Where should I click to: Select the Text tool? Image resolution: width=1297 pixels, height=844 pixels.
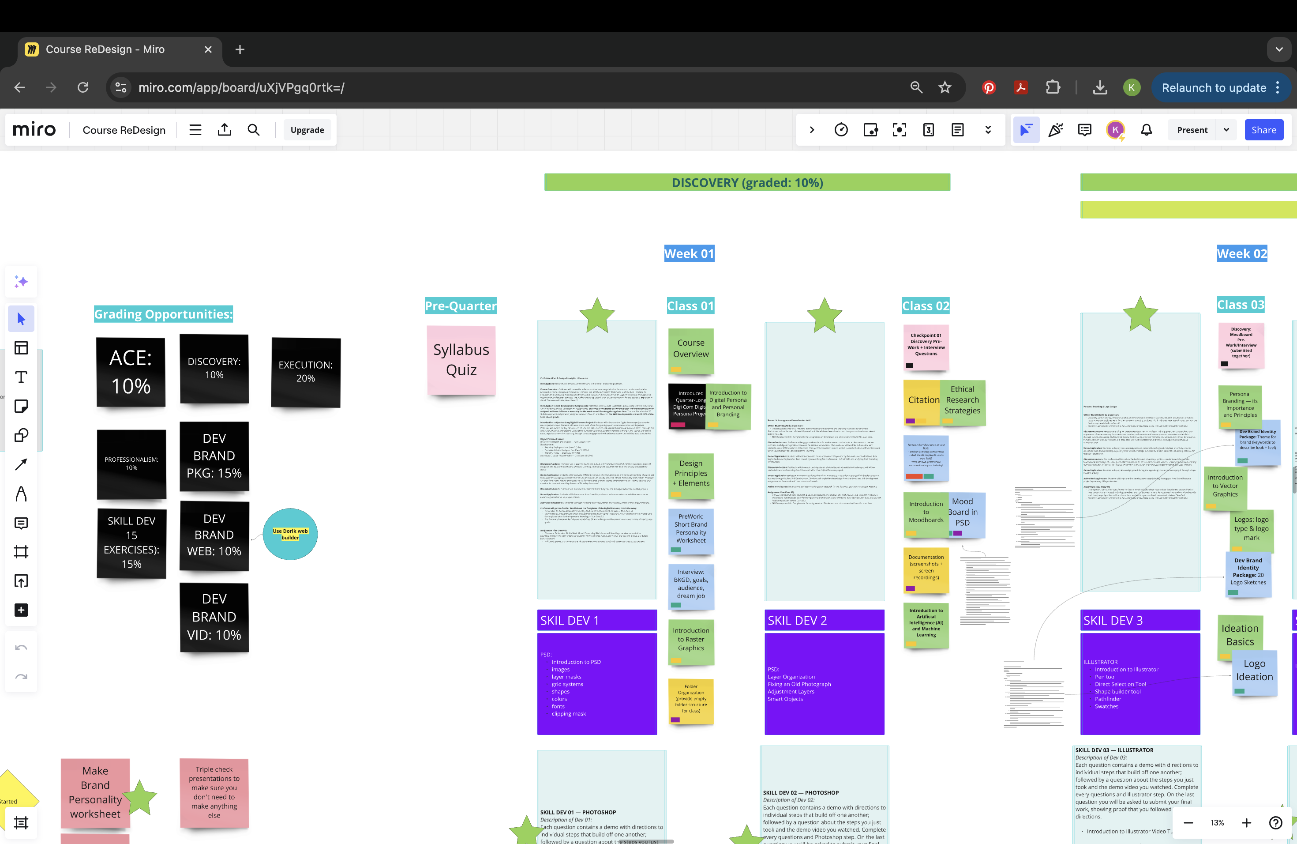tap(21, 377)
